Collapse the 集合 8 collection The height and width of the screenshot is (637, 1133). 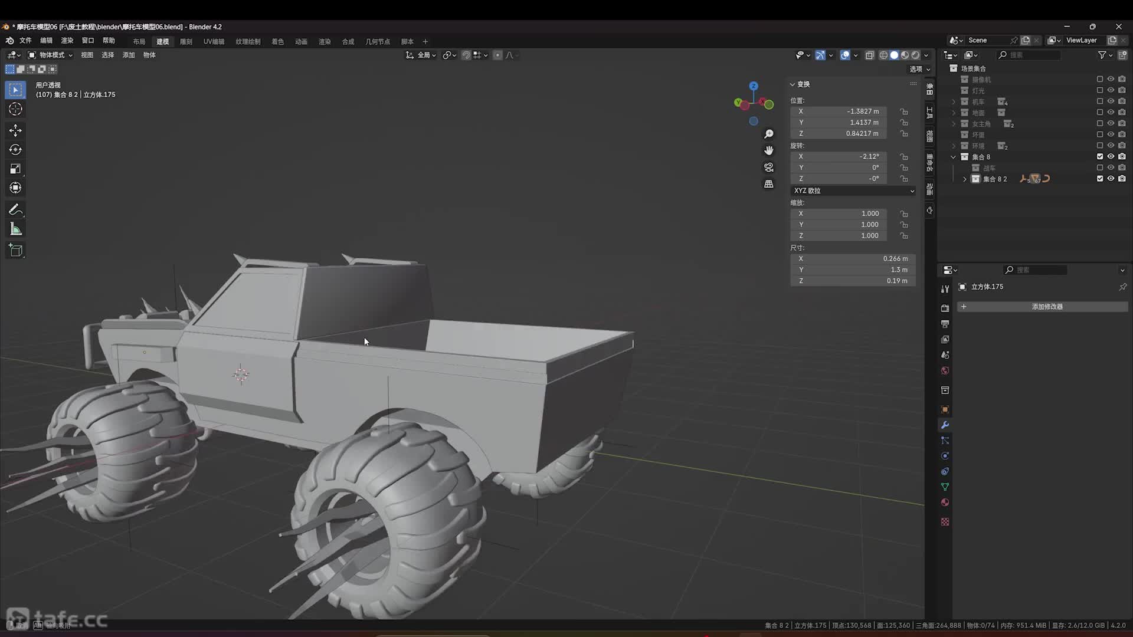(954, 157)
